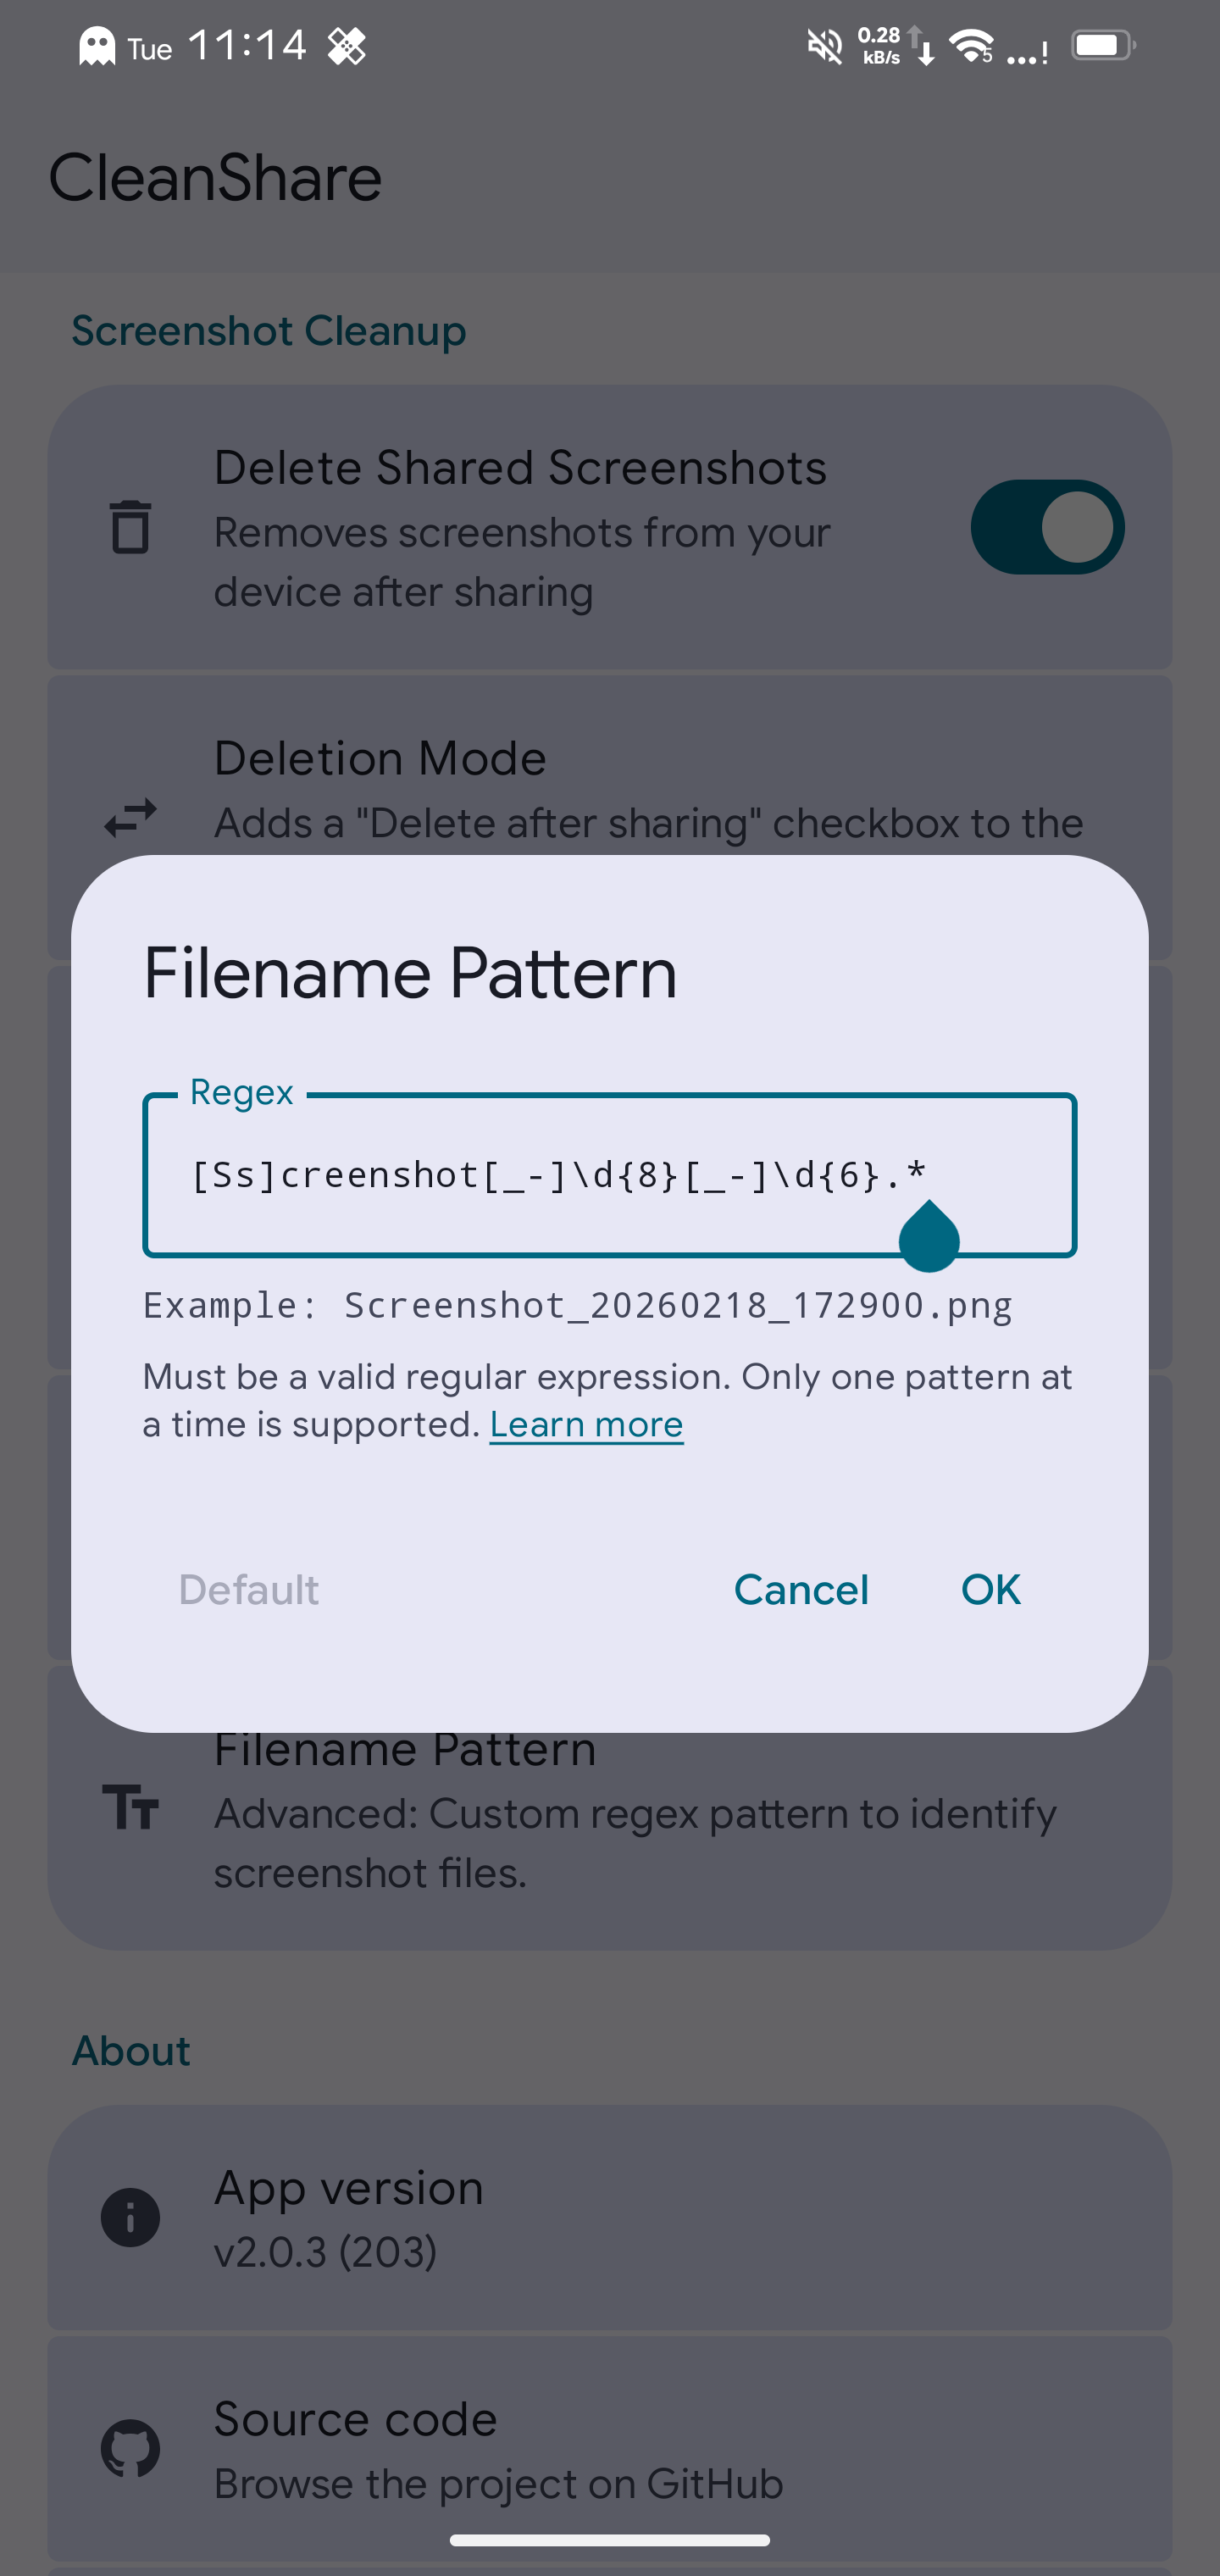The width and height of the screenshot is (1220, 2576).
Task: Tap the muted sound icon in status bar
Action: tap(825, 46)
